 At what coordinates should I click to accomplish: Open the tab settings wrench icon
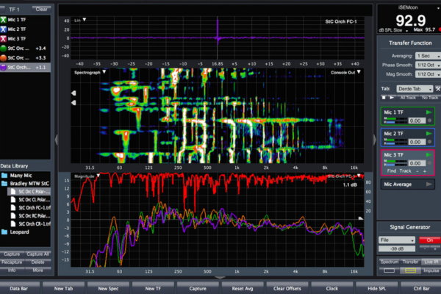pos(438,89)
